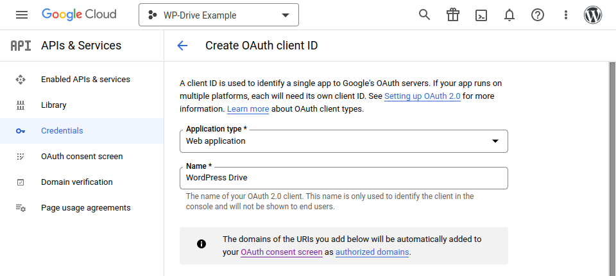Follow the Setting up OAuth 2.0 link
This screenshot has width=616, height=276.
[422, 96]
